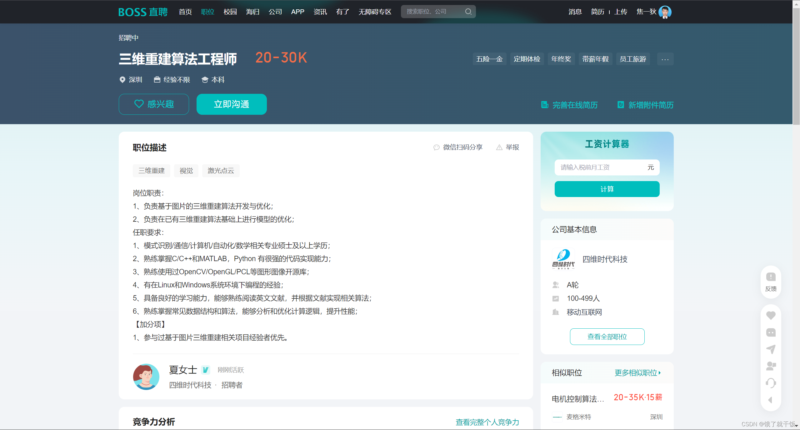Select 职位 in the navigation bar

tap(208, 12)
